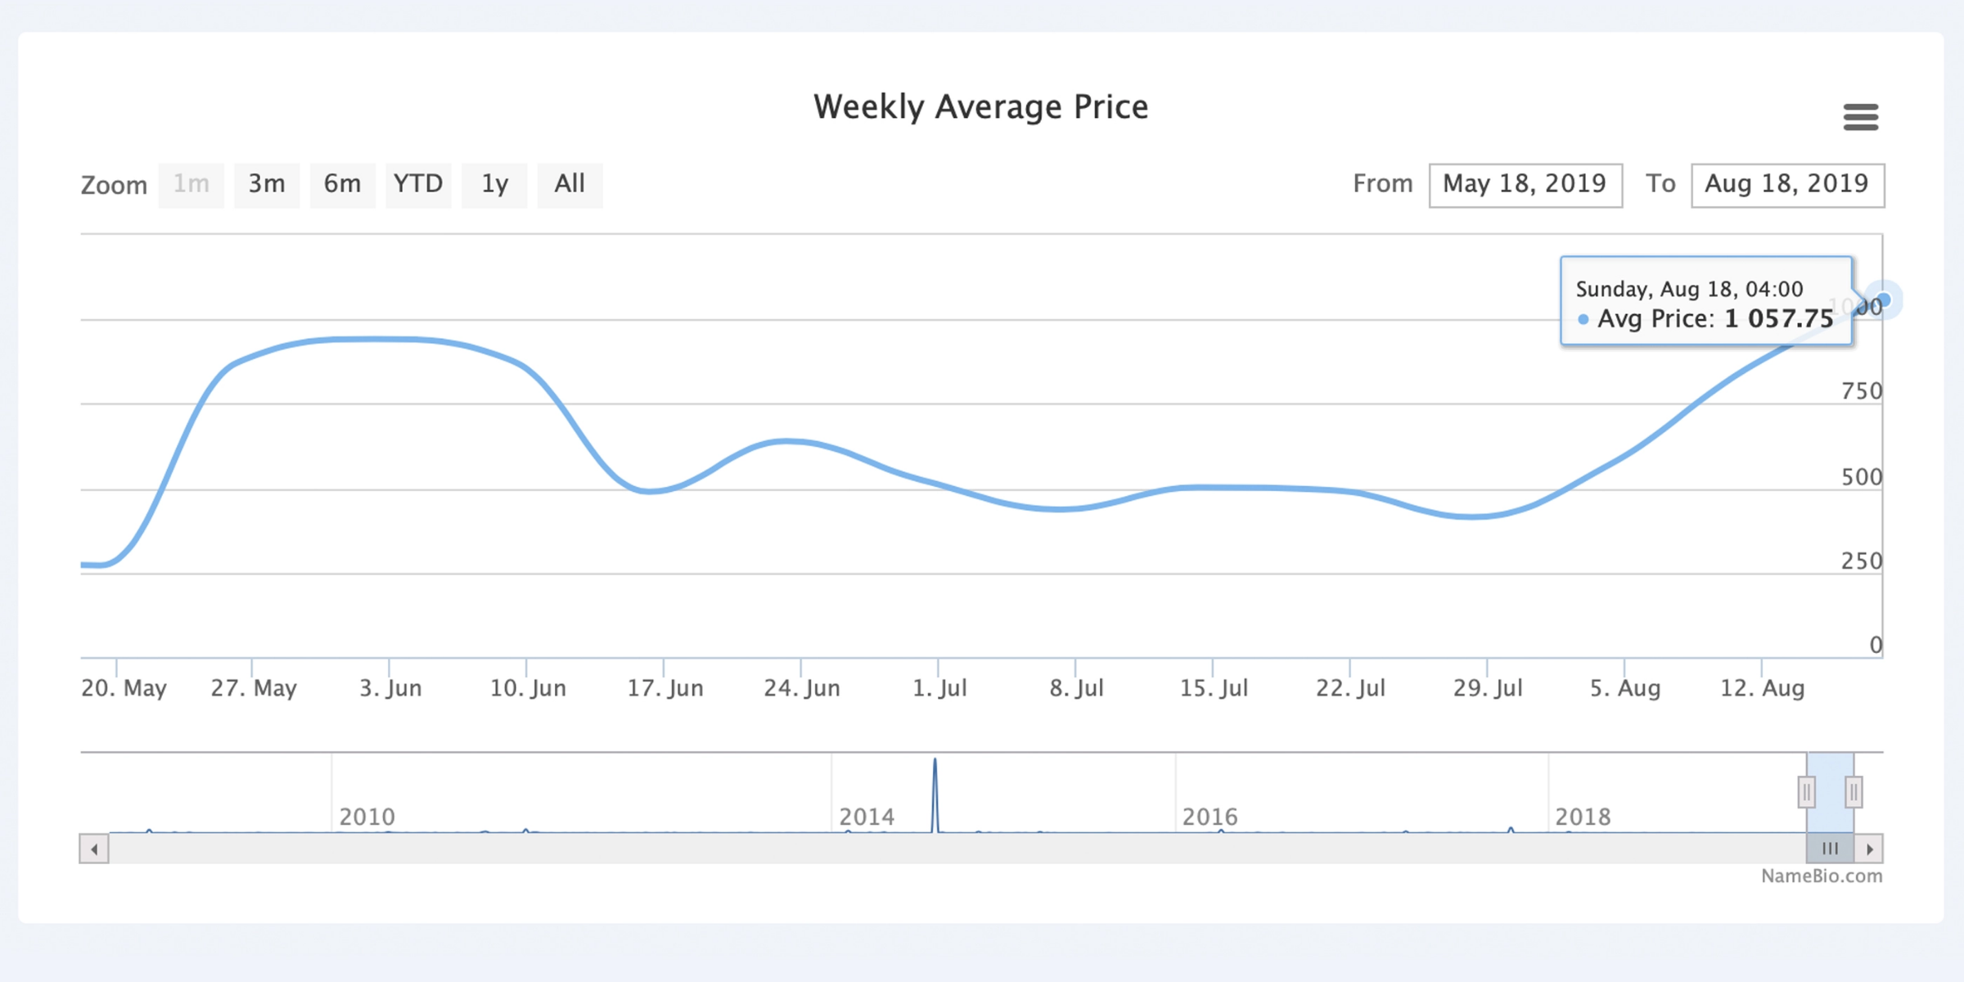Show All data range
Viewport: 1964px width, 982px height.
tap(570, 184)
